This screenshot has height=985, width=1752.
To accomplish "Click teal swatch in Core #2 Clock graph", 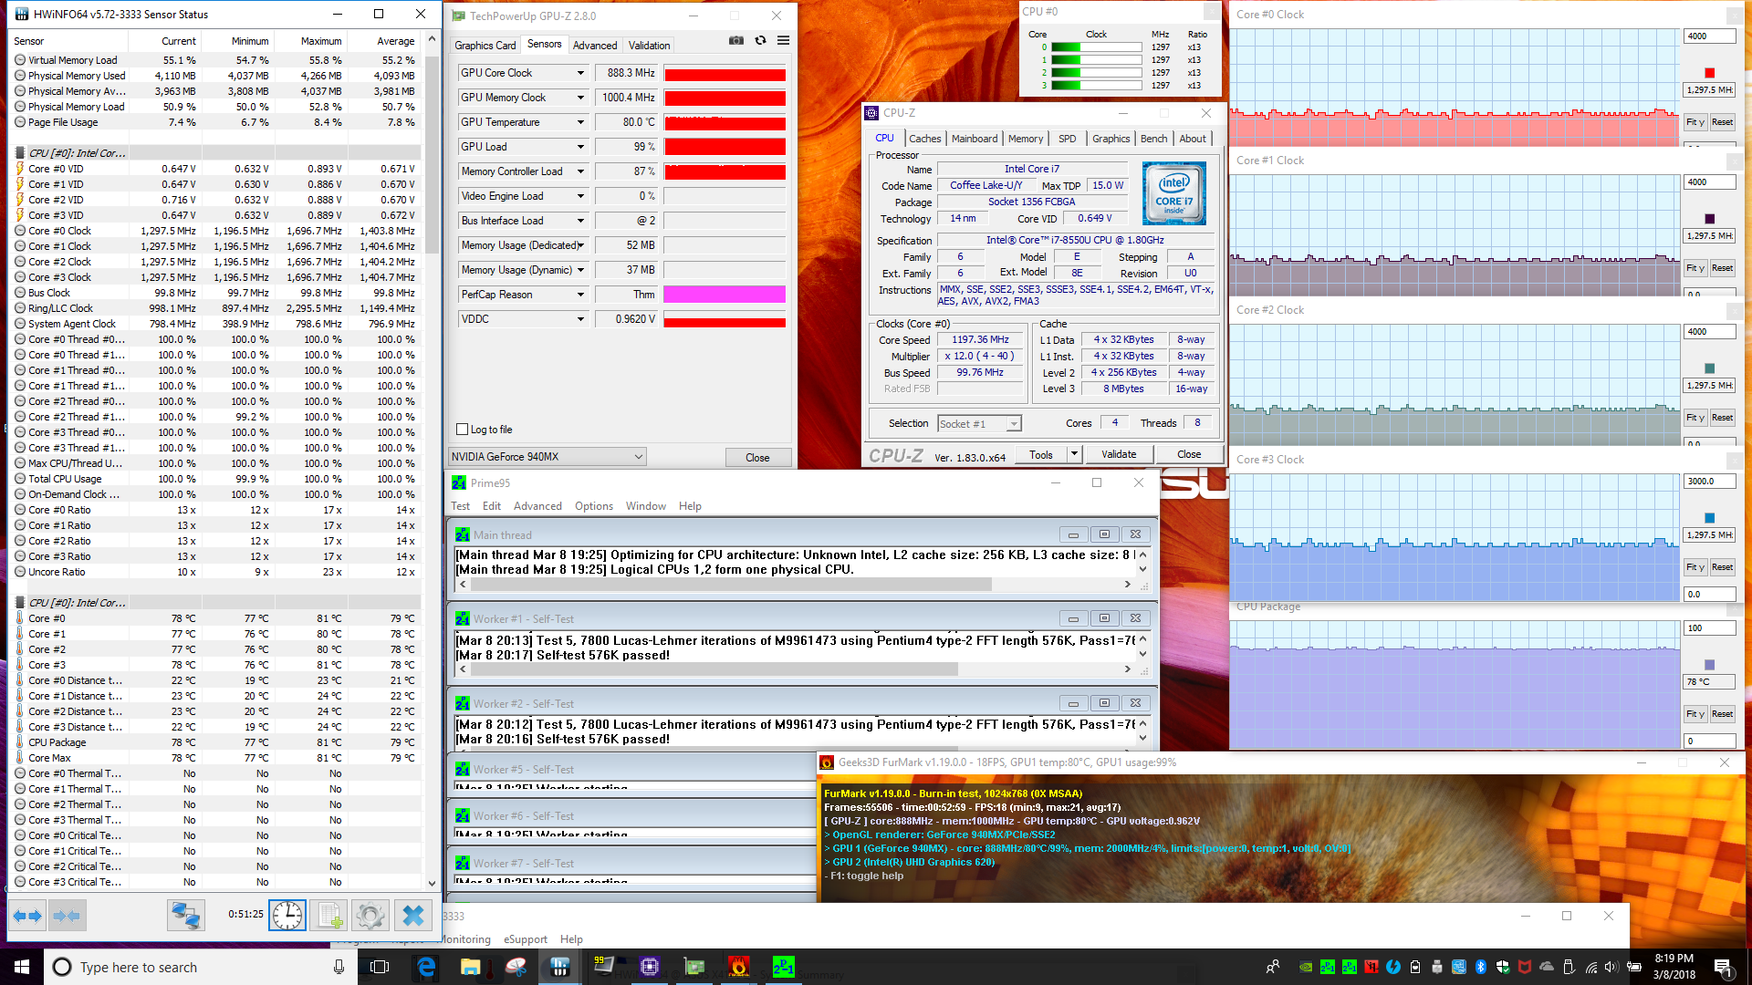I will pyautogui.click(x=1709, y=368).
